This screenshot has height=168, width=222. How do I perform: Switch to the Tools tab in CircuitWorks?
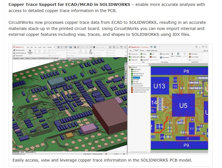136,50
